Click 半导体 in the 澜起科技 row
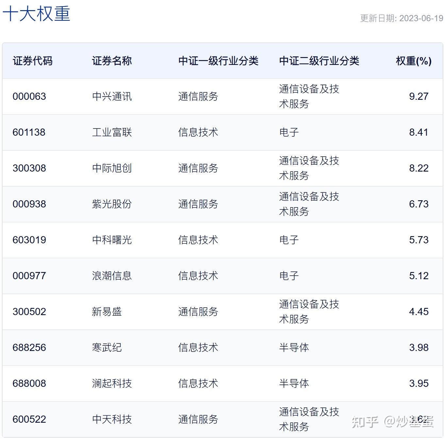 (294, 384)
